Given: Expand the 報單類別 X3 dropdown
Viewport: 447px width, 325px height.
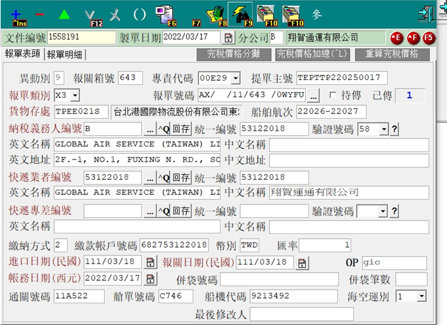Looking at the screenshot, I should 74,96.
